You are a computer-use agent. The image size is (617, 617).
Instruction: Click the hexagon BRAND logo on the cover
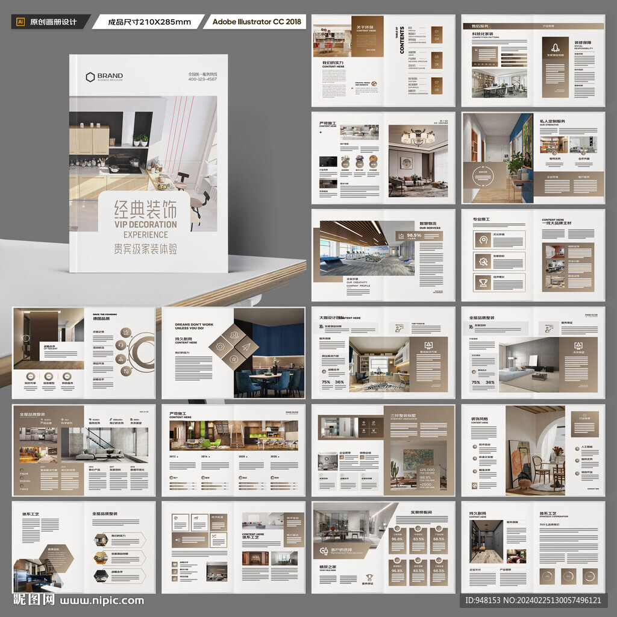(90, 77)
